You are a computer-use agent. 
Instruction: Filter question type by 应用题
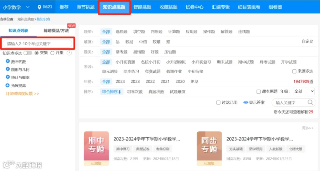point(191,32)
